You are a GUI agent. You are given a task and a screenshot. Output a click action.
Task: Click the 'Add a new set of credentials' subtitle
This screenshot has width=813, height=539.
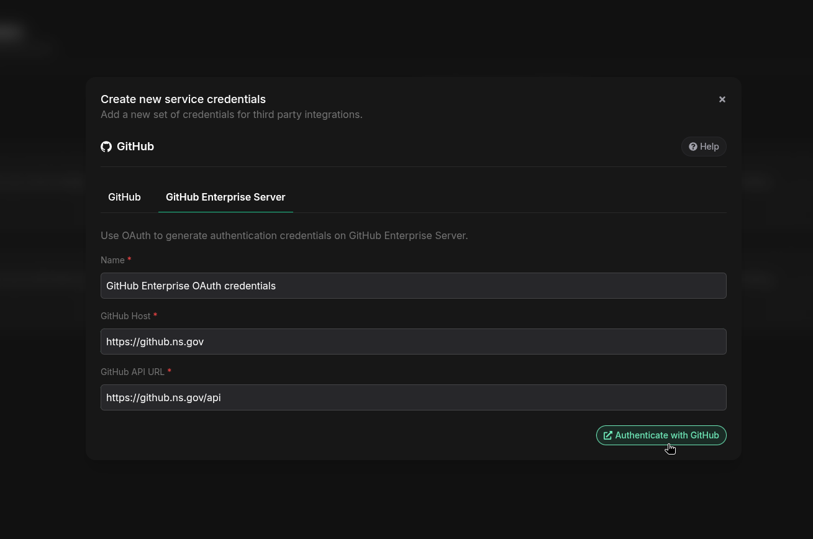tap(232, 114)
